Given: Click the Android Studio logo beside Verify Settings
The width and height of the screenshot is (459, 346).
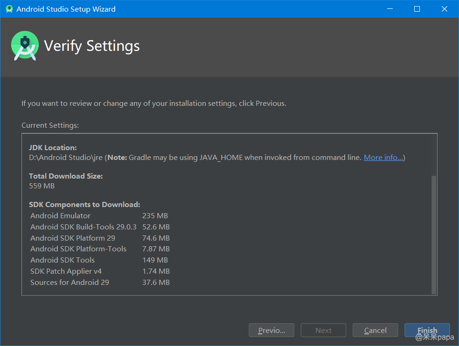Looking at the screenshot, I should tap(25, 46).
